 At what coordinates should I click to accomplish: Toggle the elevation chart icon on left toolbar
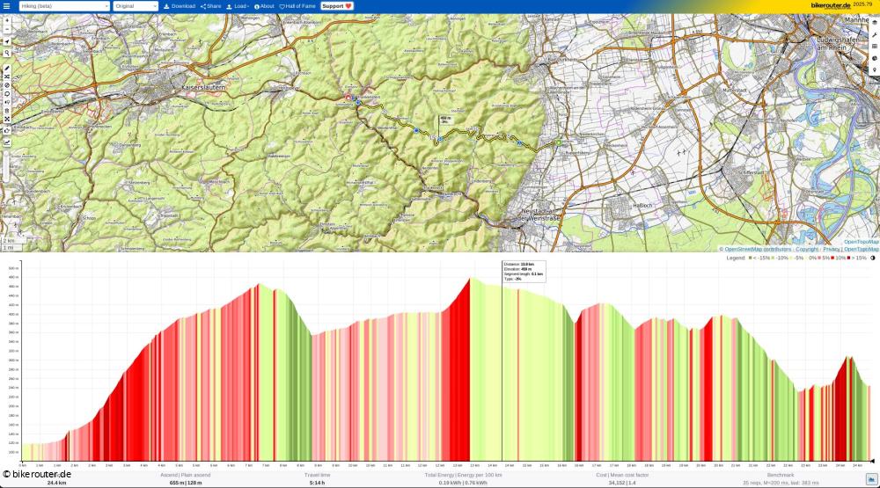click(7, 142)
